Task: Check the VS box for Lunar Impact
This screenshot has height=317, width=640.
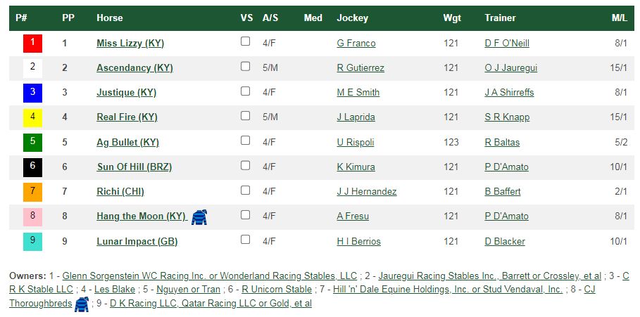Action: coord(245,239)
